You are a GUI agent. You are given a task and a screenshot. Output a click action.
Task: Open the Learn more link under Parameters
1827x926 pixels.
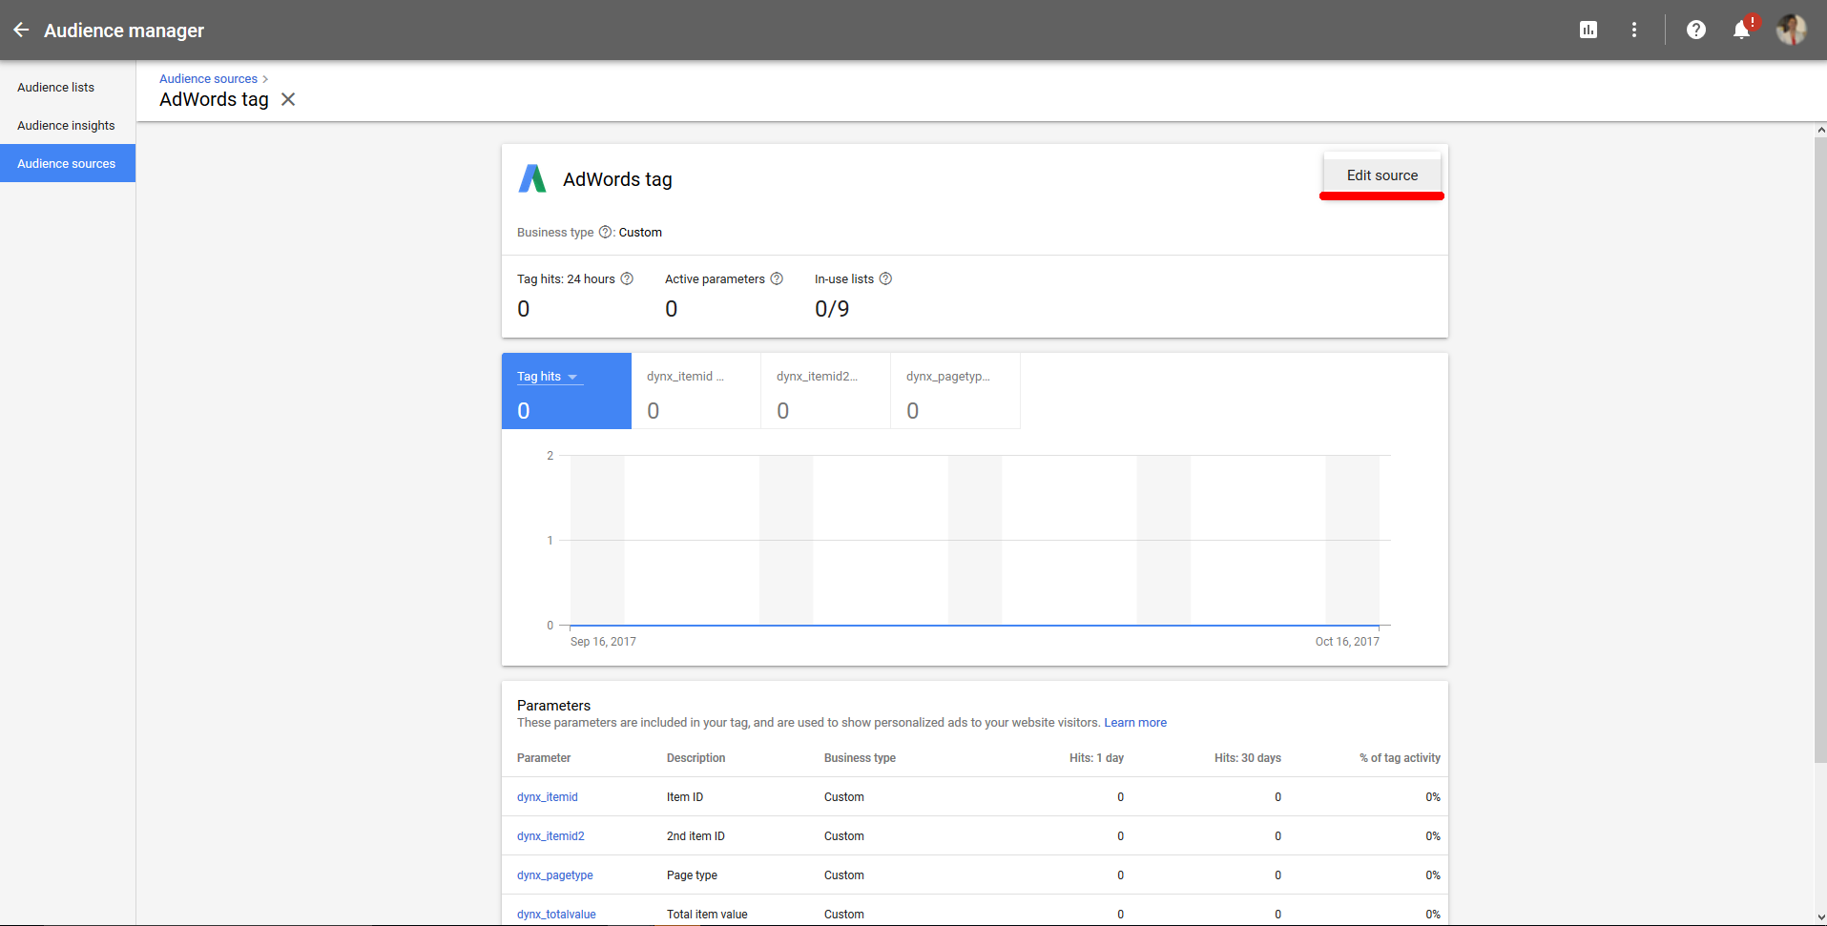[x=1135, y=722]
